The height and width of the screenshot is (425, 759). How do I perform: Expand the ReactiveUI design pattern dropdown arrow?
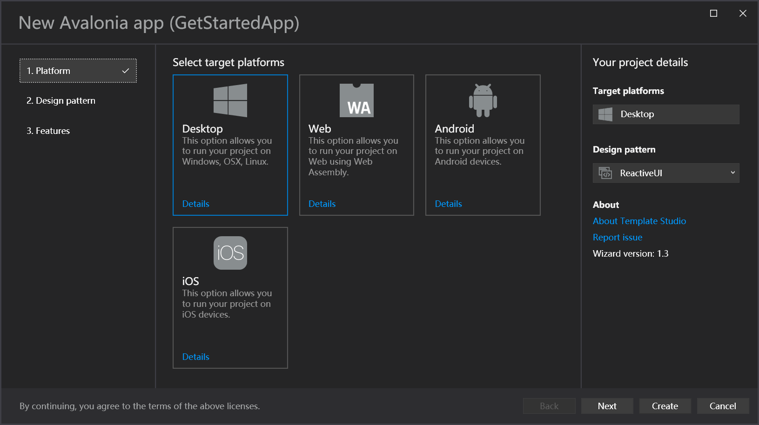point(732,173)
